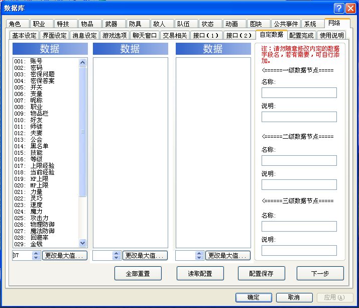Switch to 交易相关 sub-tab
The width and height of the screenshot is (359, 308).
[175, 36]
